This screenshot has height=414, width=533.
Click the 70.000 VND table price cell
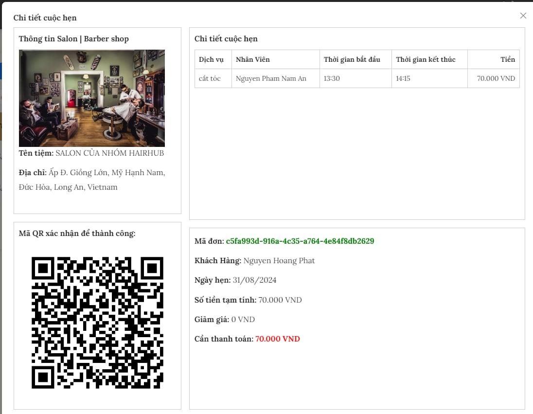coord(494,79)
